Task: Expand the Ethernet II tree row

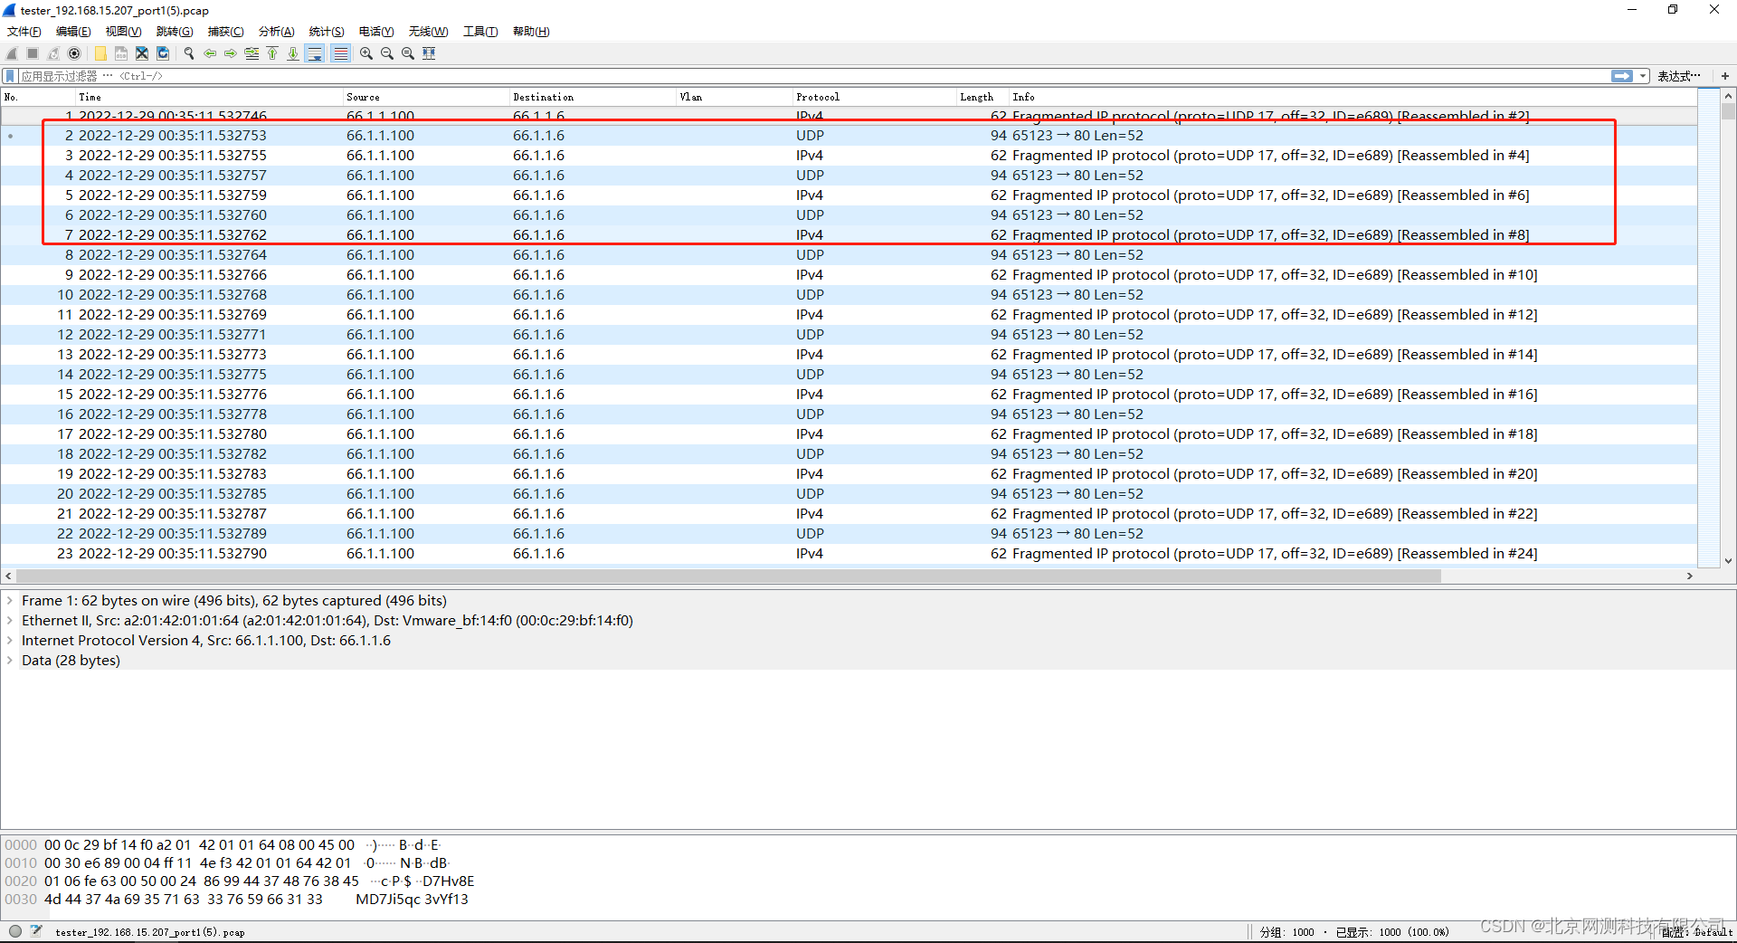Action: (x=10, y=620)
